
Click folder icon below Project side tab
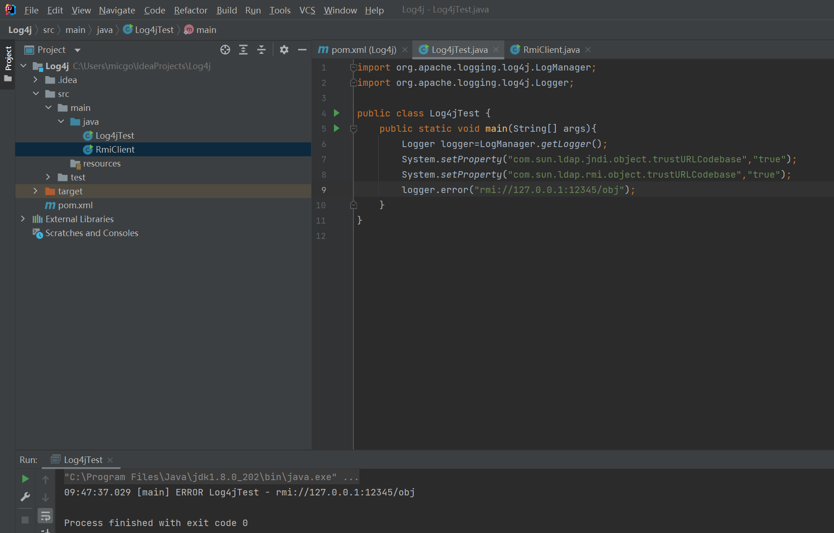(8, 79)
